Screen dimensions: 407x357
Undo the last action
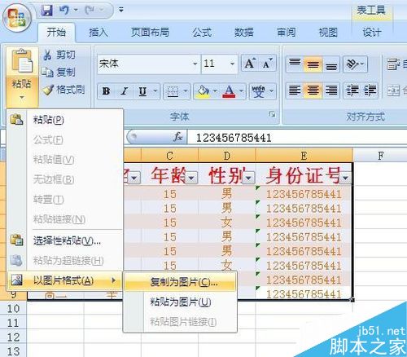64,11
